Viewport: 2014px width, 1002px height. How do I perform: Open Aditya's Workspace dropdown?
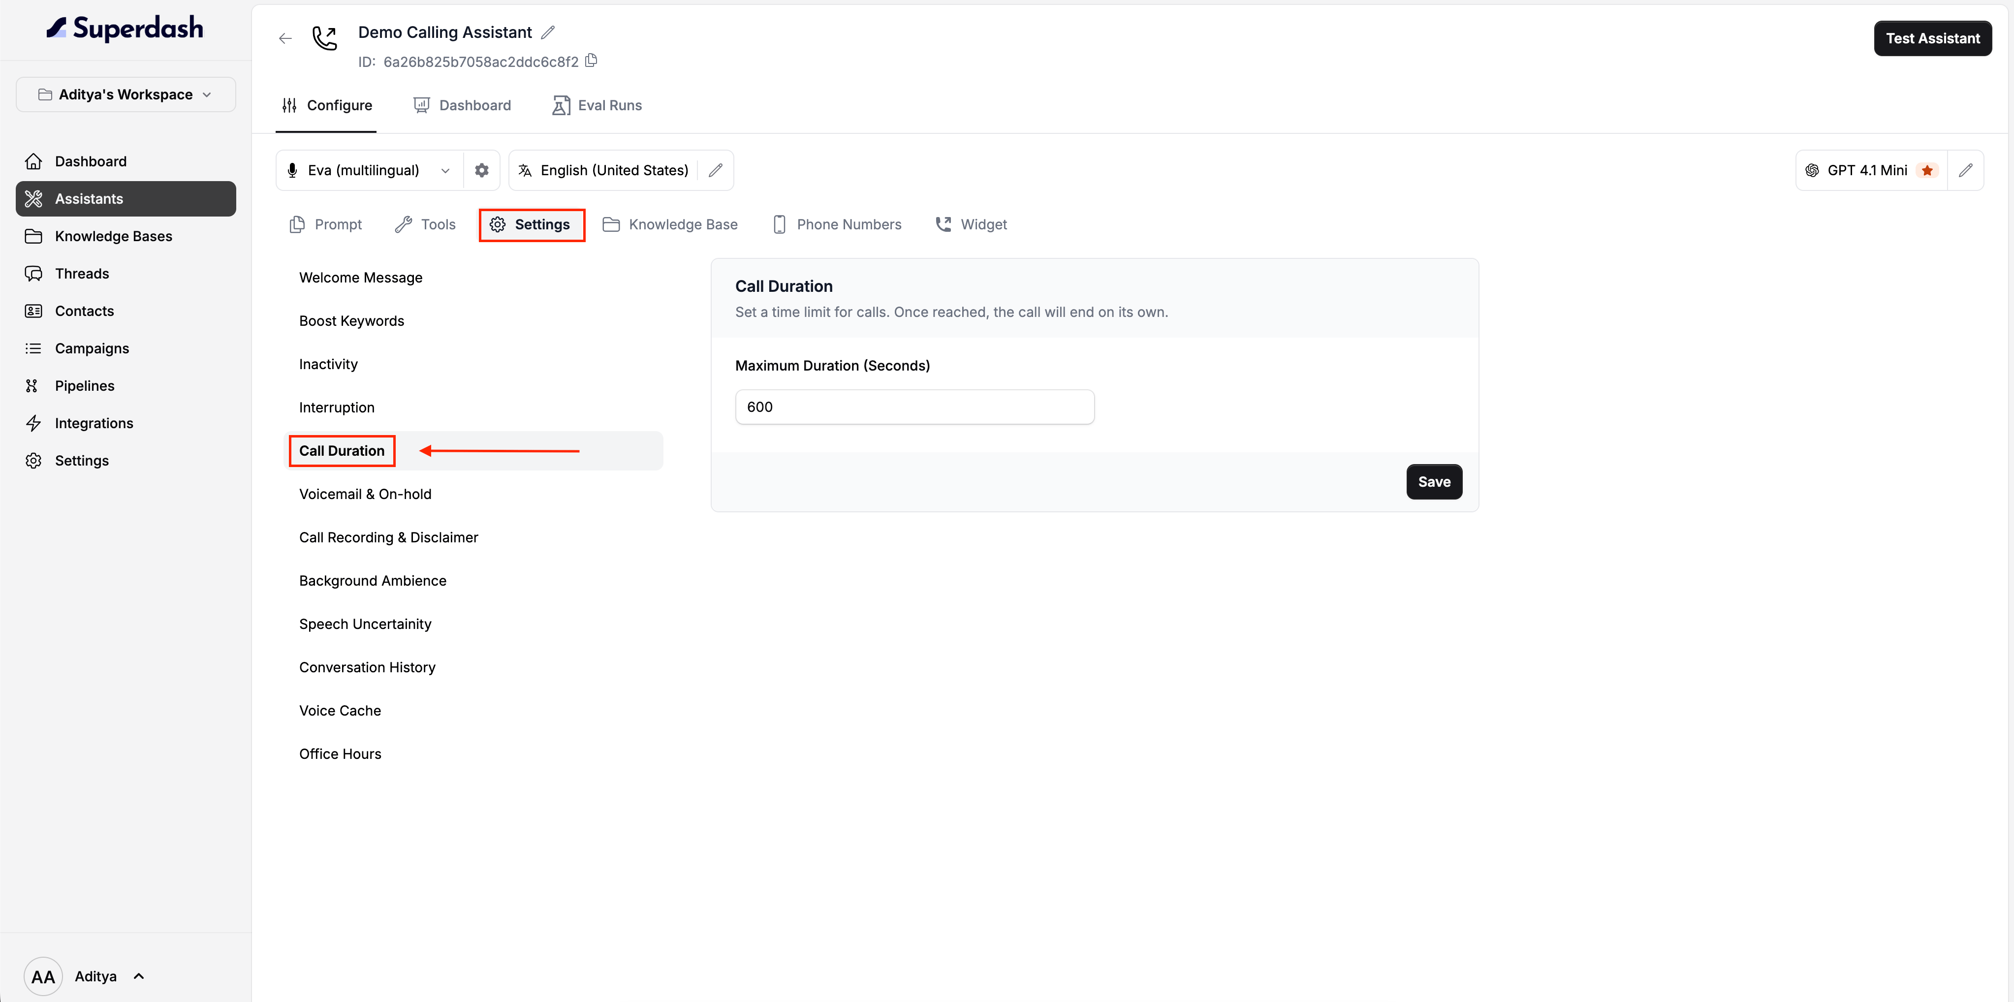[125, 94]
